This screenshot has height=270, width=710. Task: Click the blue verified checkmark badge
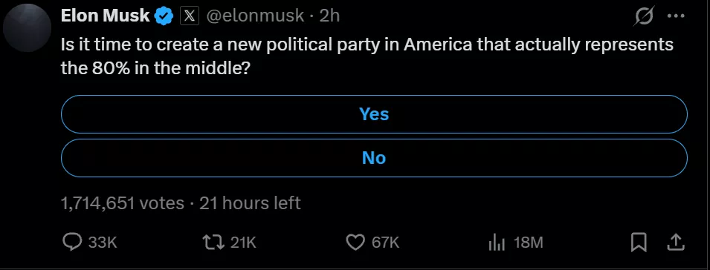pos(164,16)
